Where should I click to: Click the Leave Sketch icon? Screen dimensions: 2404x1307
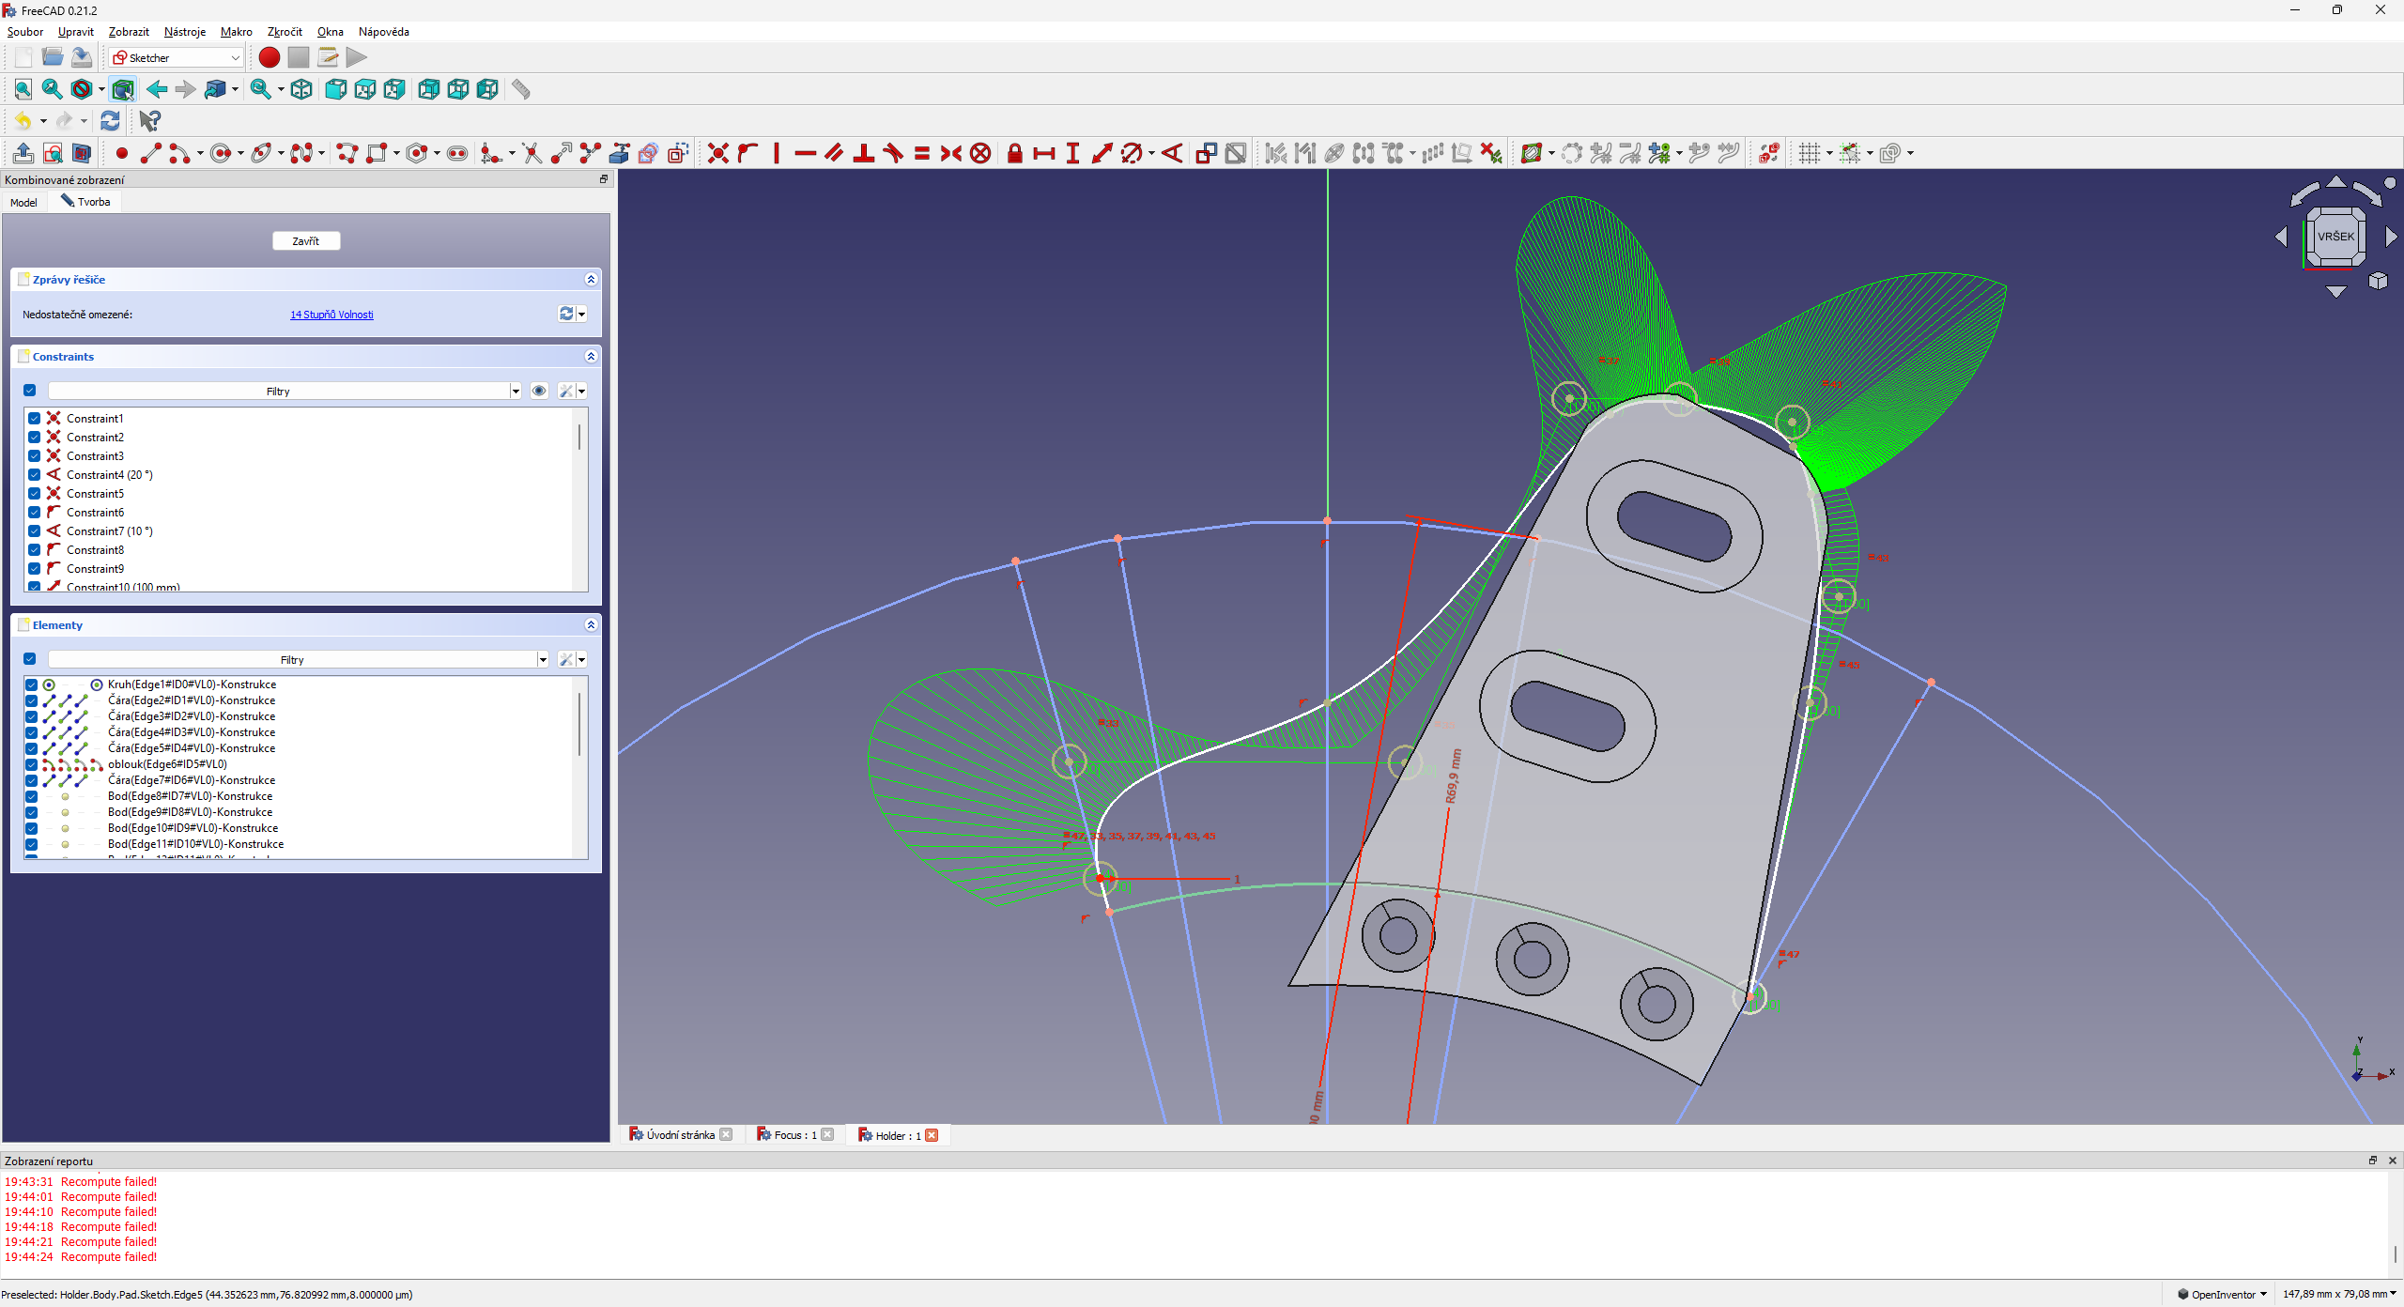23,154
